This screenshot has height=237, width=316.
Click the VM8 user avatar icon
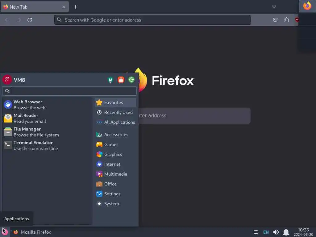pos(7,80)
